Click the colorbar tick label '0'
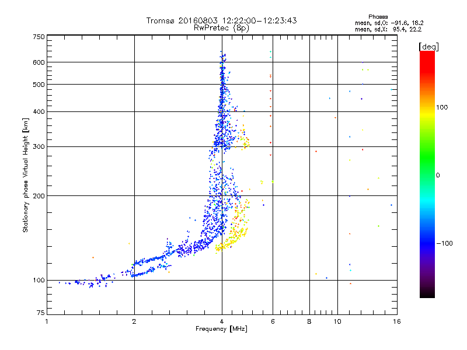This screenshot has height=350, width=467. 438,176
